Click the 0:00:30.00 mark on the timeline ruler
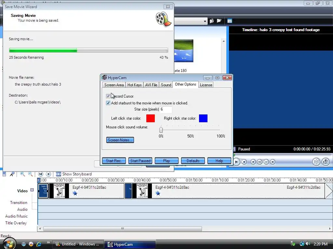The width and height of the screenshot is (333, 249). (x=116, y=180)
